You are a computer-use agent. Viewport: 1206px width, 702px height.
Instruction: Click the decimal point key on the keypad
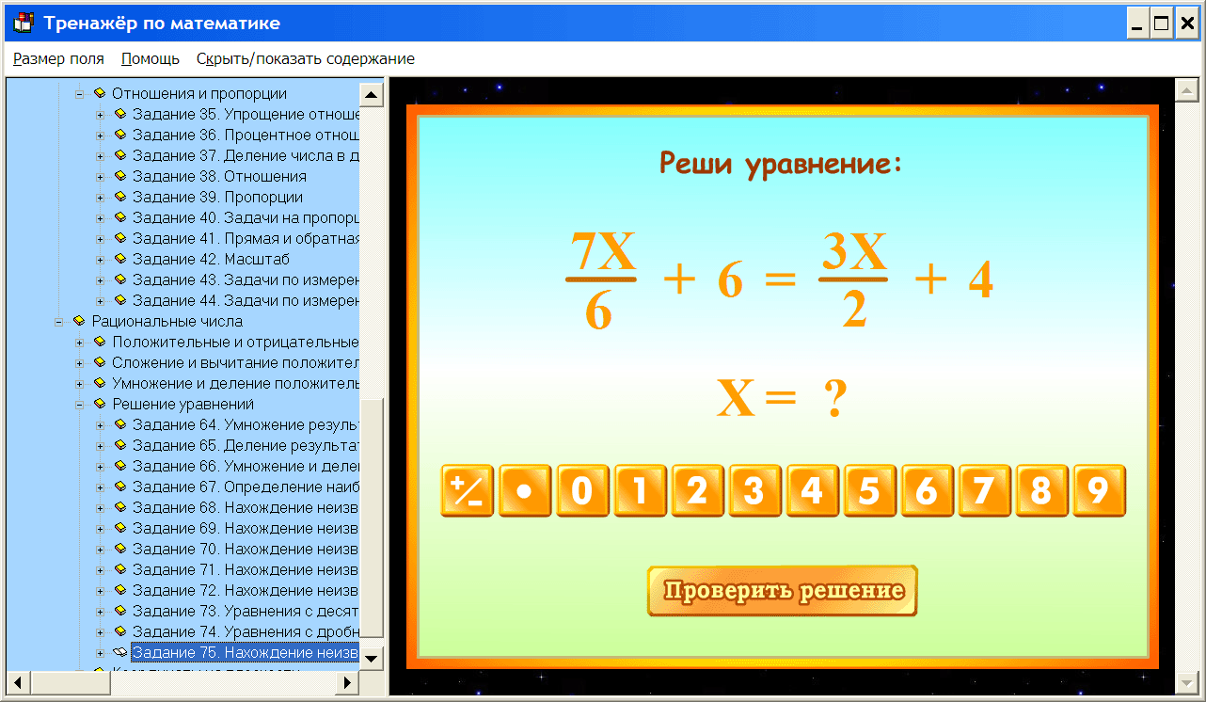tap(525, 490)
